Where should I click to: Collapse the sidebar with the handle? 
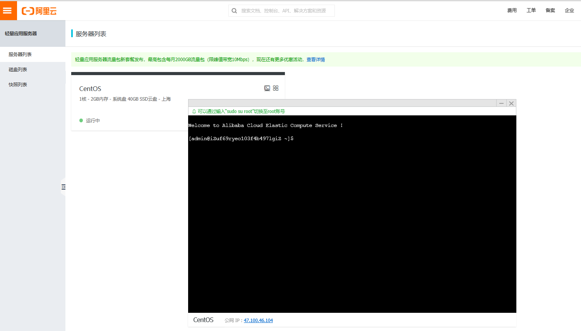coord(63,187)
